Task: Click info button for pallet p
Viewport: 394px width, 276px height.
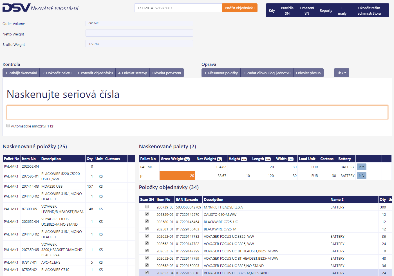Action: [361, 176]
